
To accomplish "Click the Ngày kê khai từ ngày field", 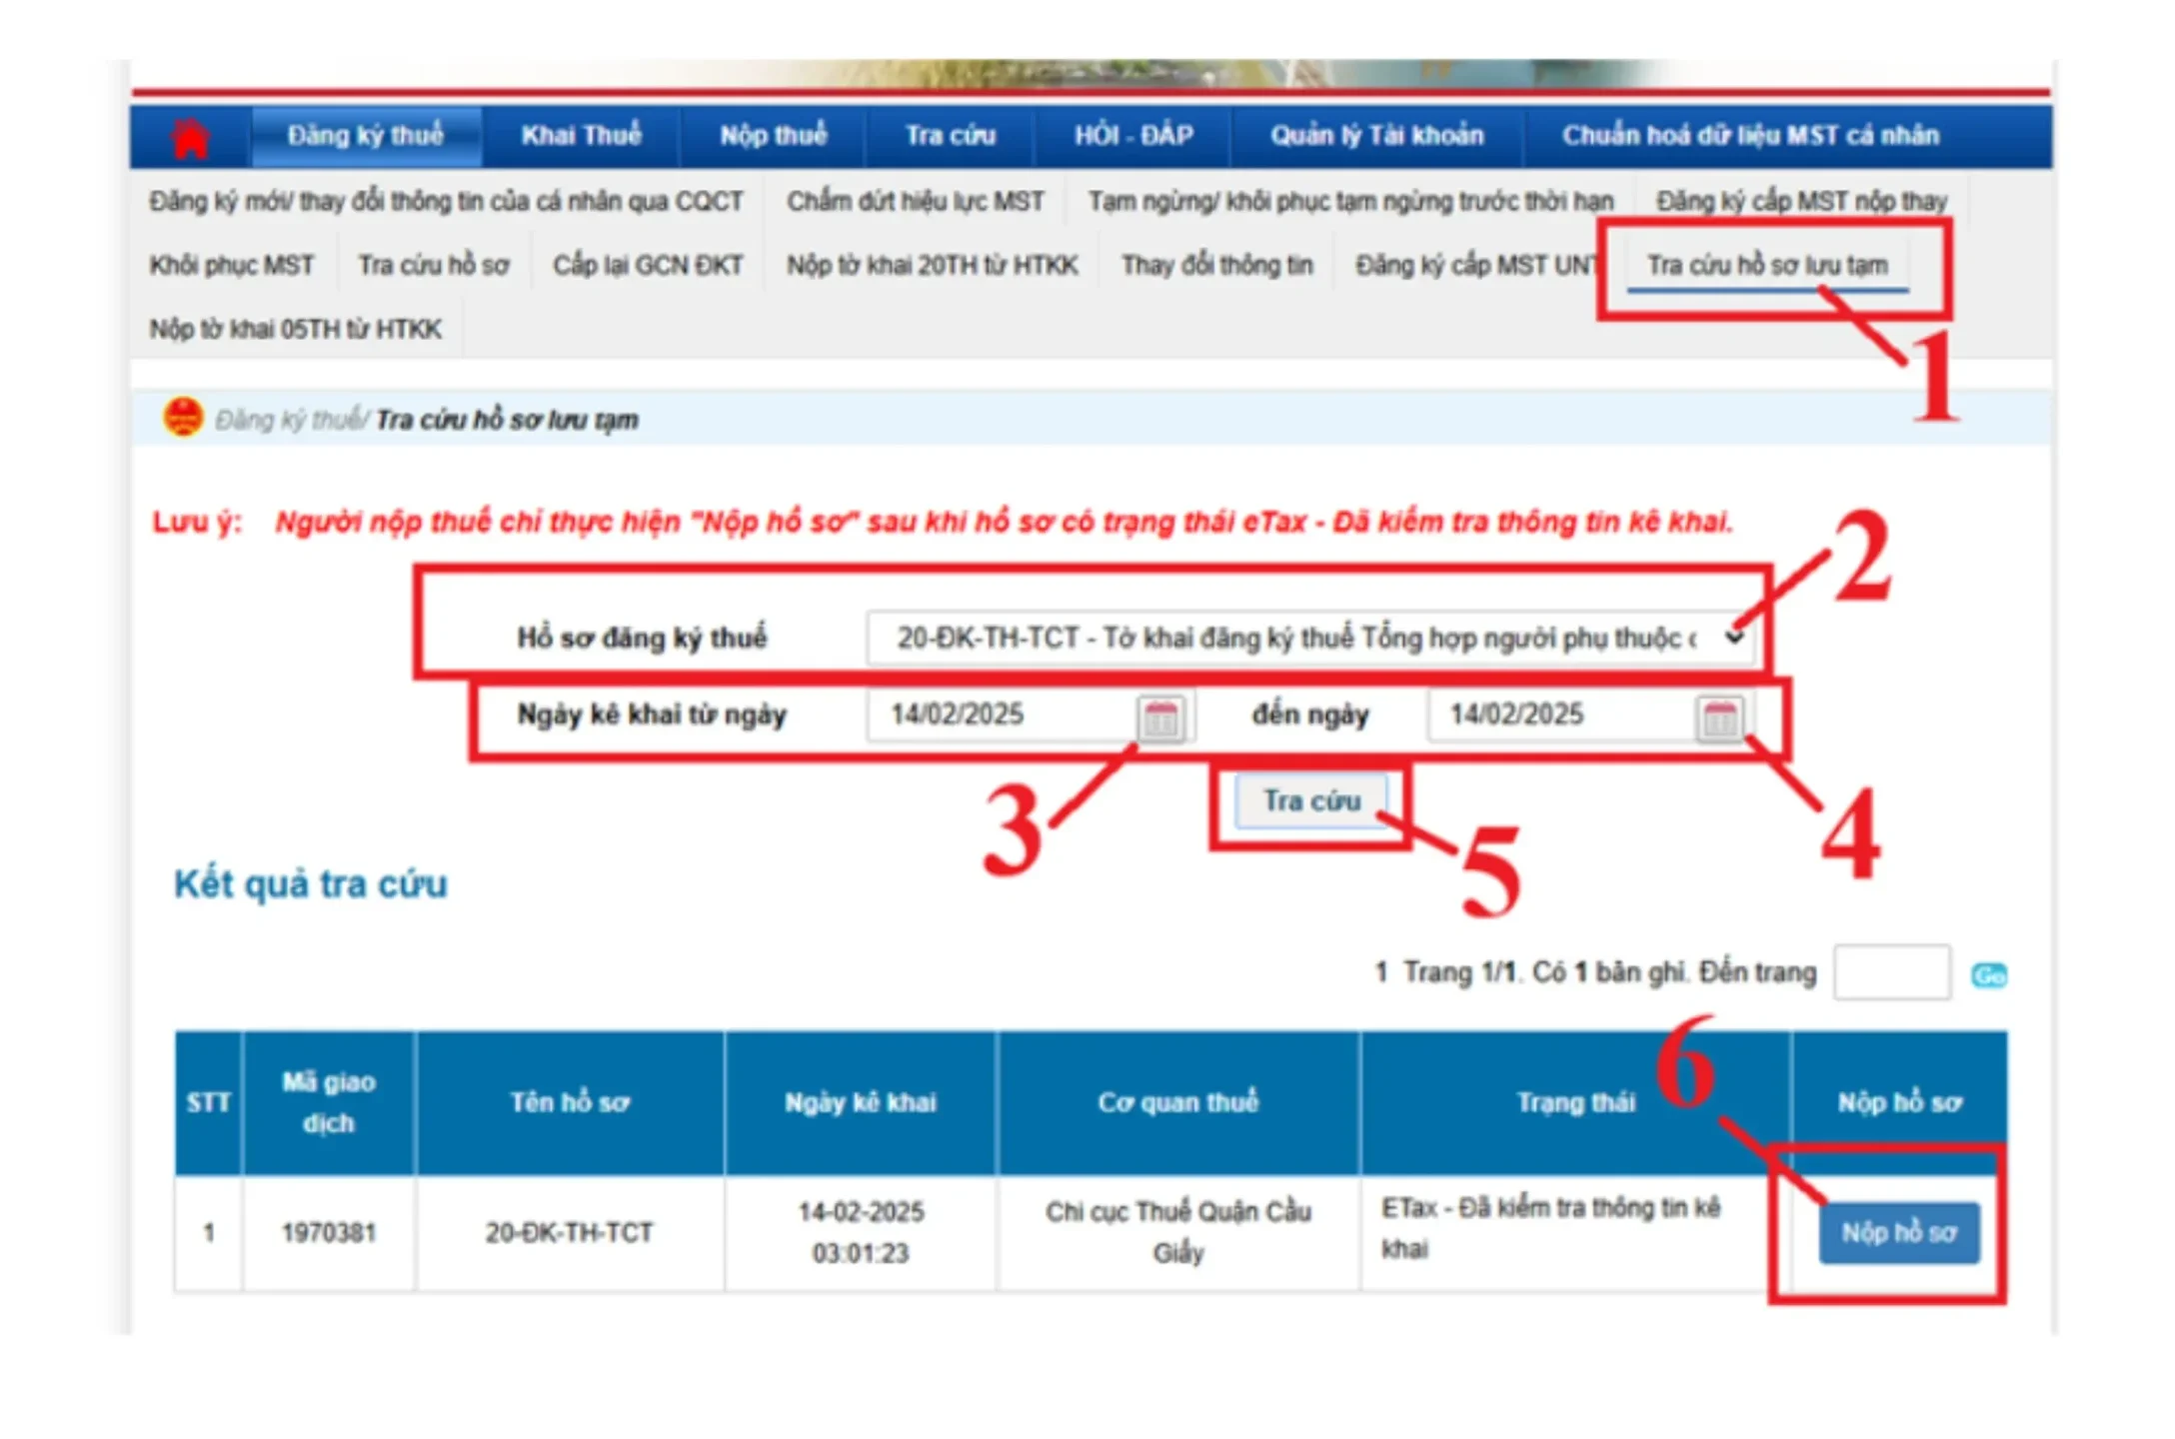I will (1003, 716).
